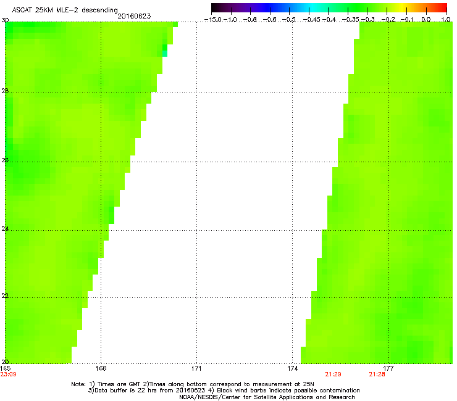Image resolution: width=457 pixels, height=401 pixels.
Task: Click the longitude label 177
Action: click(388, 368)
